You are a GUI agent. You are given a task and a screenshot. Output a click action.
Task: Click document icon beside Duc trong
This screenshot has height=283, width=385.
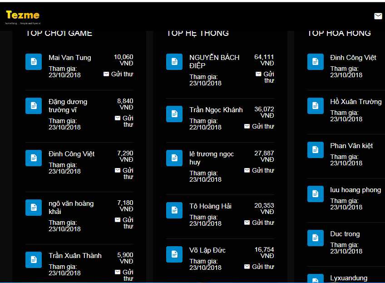pyautogui.click(x=315, y=238)
